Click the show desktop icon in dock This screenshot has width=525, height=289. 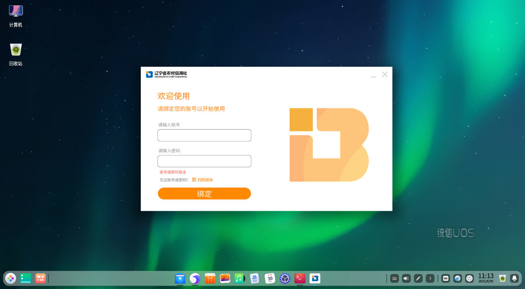[x=26, y=278]
